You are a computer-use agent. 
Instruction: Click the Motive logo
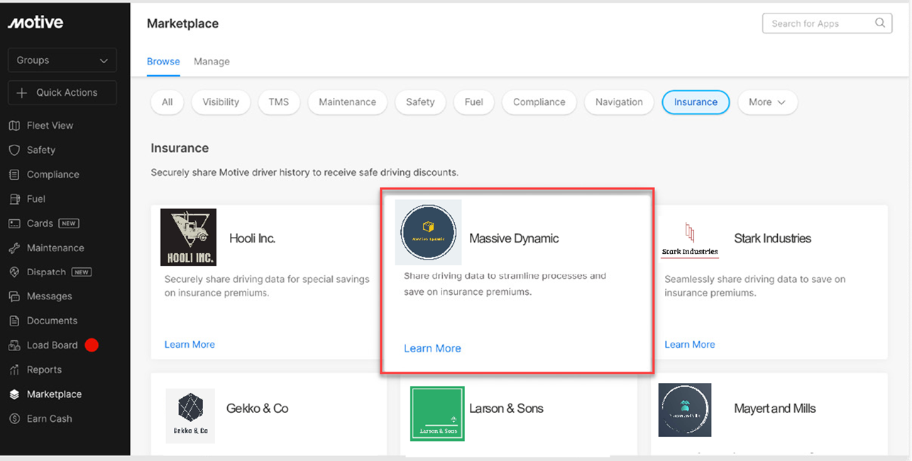[35, 23]
